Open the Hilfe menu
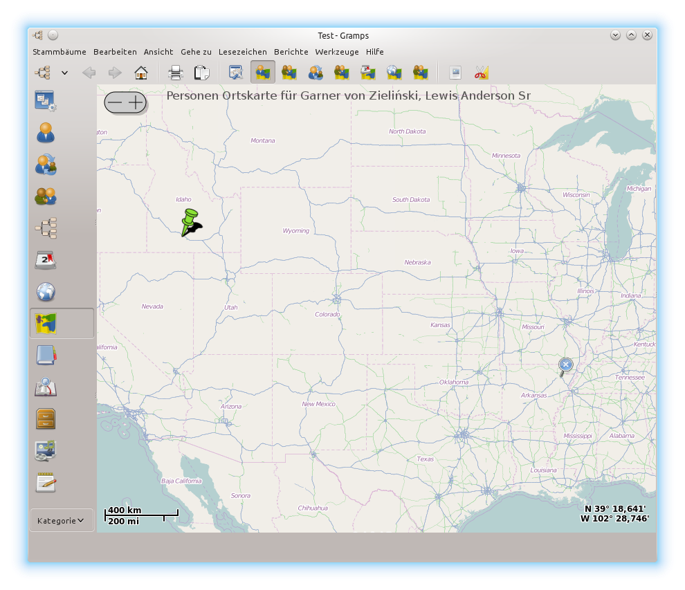Viewport: 685px width, 590px height. [x=375, y=52]
